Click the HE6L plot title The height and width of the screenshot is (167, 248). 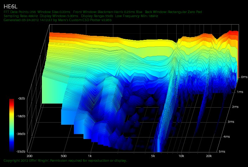pos(11,7)
